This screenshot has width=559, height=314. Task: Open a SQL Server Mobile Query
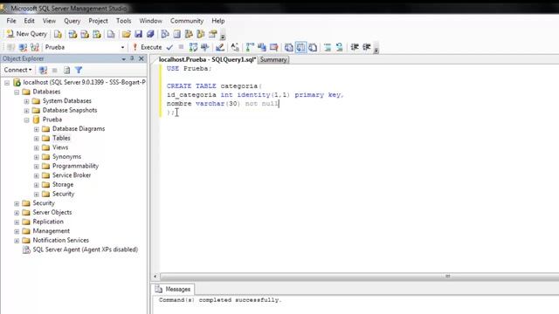click(x=111, y=34)
